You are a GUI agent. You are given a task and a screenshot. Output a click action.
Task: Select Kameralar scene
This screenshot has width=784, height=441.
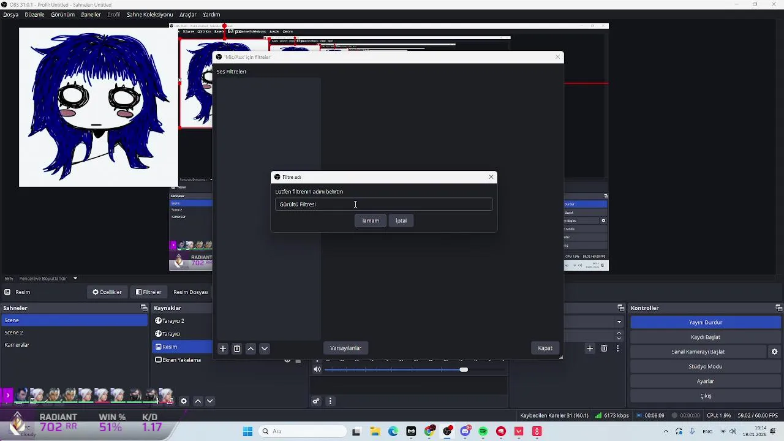point(73,345)
